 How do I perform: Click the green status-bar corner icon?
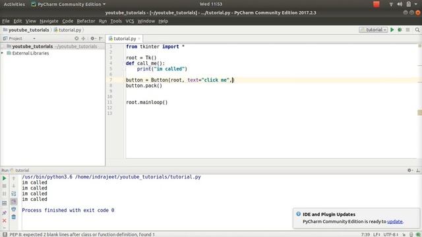[418, 234]
